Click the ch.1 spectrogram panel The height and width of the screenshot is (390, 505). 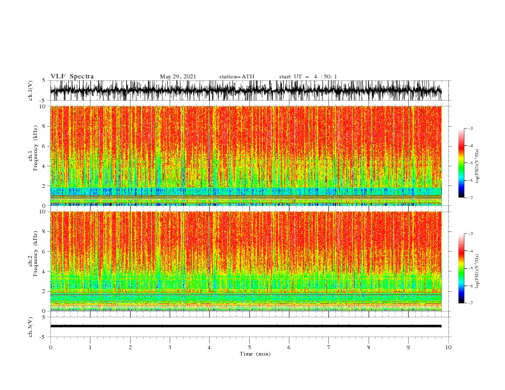point(245,155)
